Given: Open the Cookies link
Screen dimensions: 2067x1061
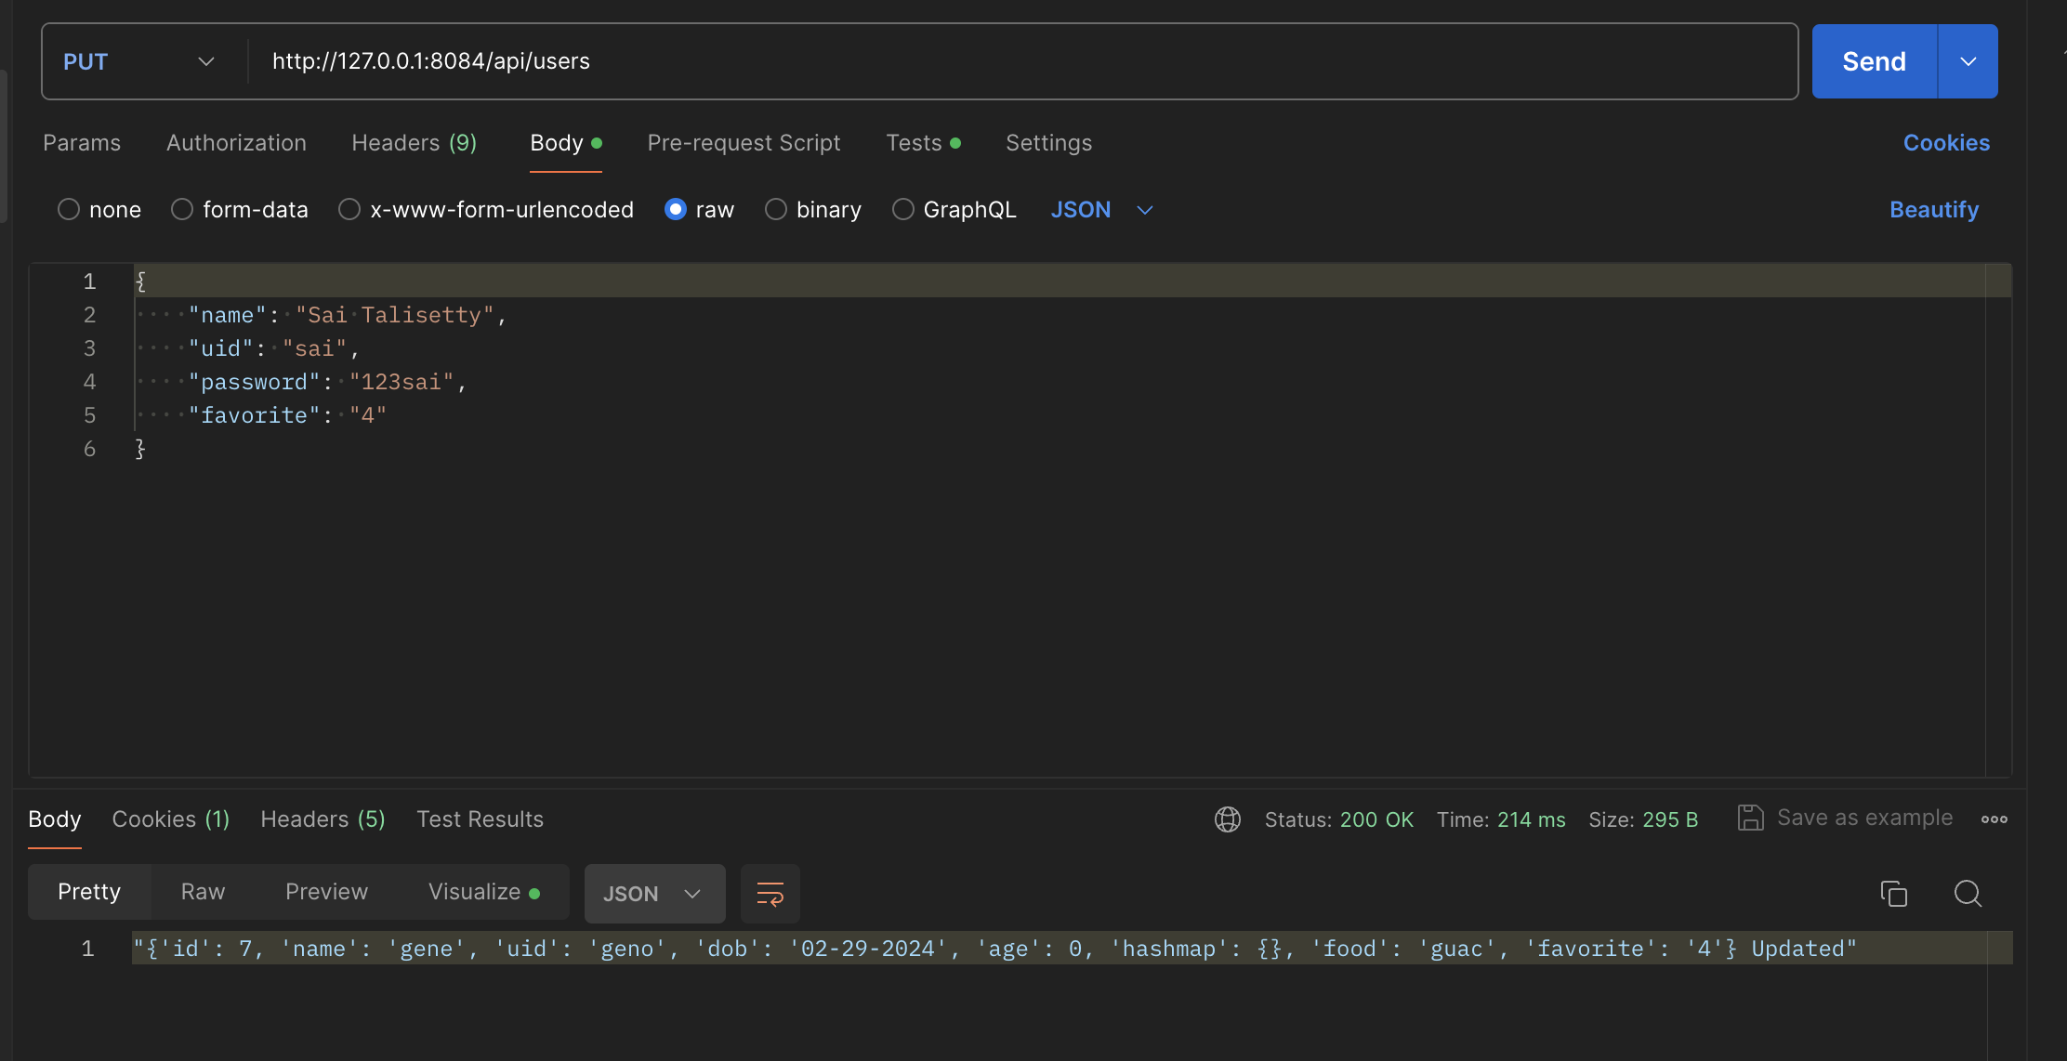Looking at the screenshot, I should click(x=1946, y=143).
